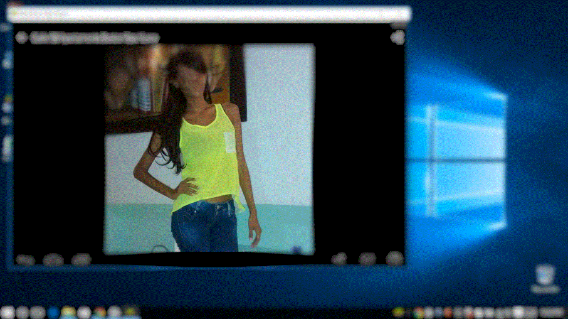Click the photo title text beside back arrow

[95, 38]
